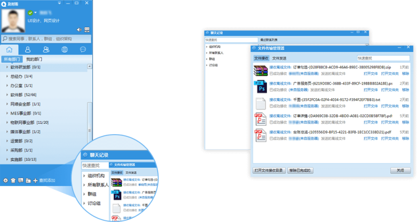Click 移除已完成的 button

(x=300, y=170)
